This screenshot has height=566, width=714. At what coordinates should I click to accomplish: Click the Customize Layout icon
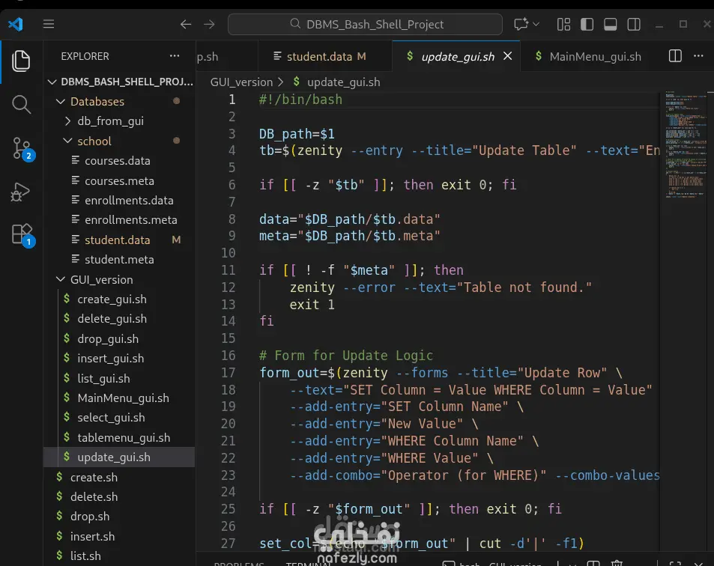[563, 24]
